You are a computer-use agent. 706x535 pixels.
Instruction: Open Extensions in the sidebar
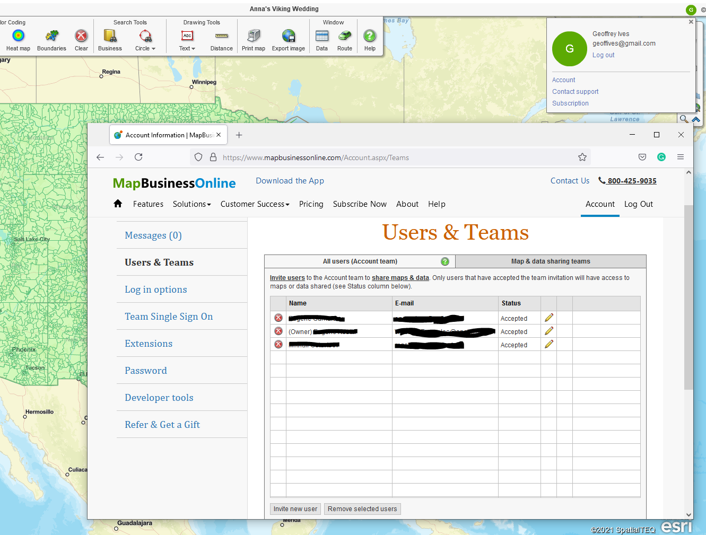coord(149,344)
